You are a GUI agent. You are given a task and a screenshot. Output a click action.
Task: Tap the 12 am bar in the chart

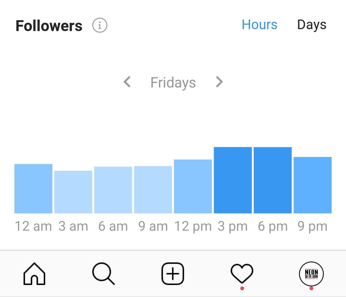point(34,189)
